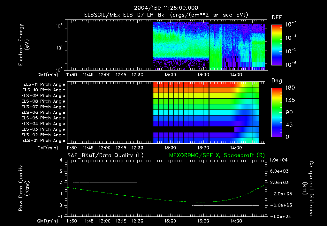Select the ELS-01 Pitch Angle row label

pos(44,140)
